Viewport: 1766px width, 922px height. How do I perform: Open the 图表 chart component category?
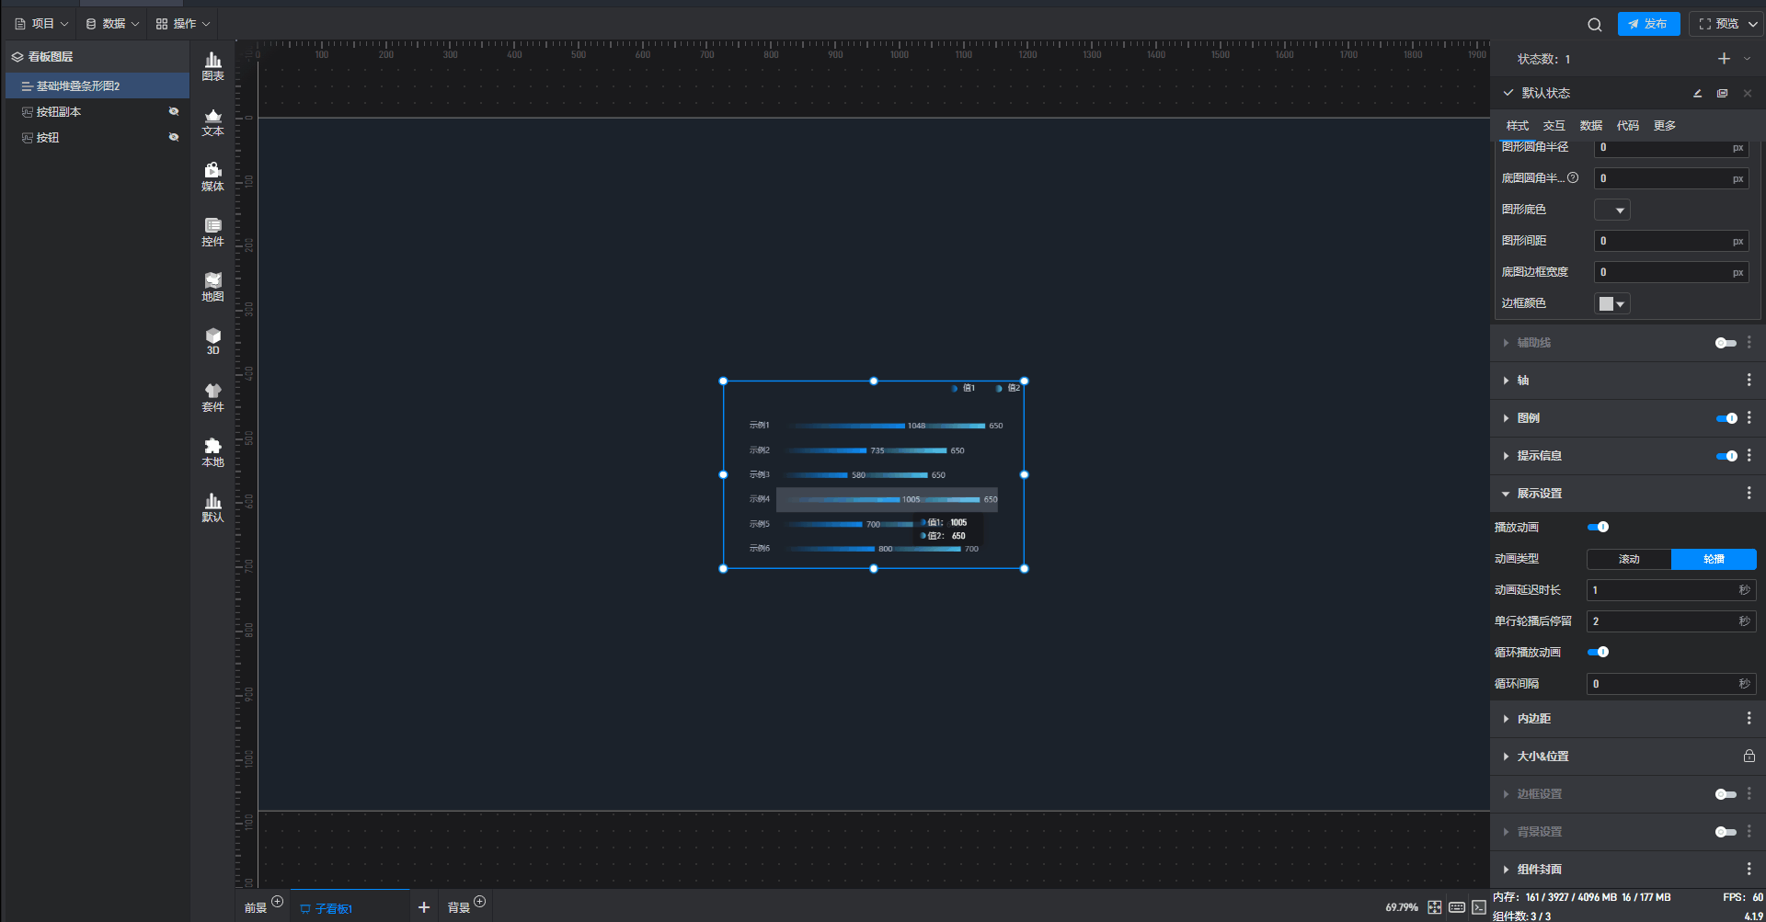[212, 66]
